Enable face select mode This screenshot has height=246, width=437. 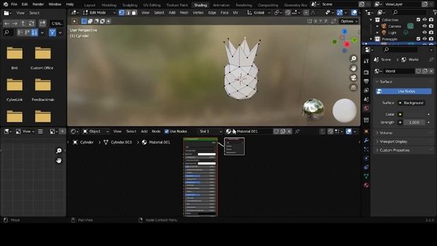point(134,13)
